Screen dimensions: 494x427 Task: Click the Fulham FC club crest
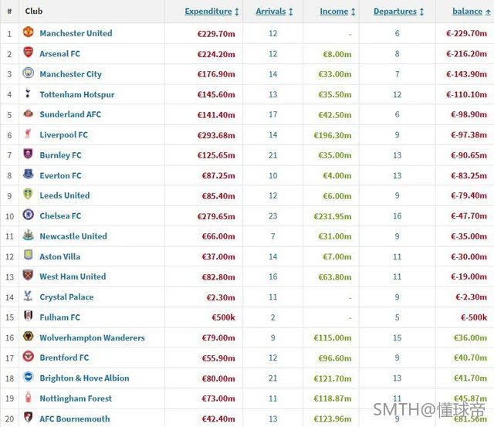point(28,316)
